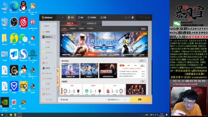The width and height of the screenshot is (208, 117).
Task: Select the 公告 news tab
Action: [135, 66]
